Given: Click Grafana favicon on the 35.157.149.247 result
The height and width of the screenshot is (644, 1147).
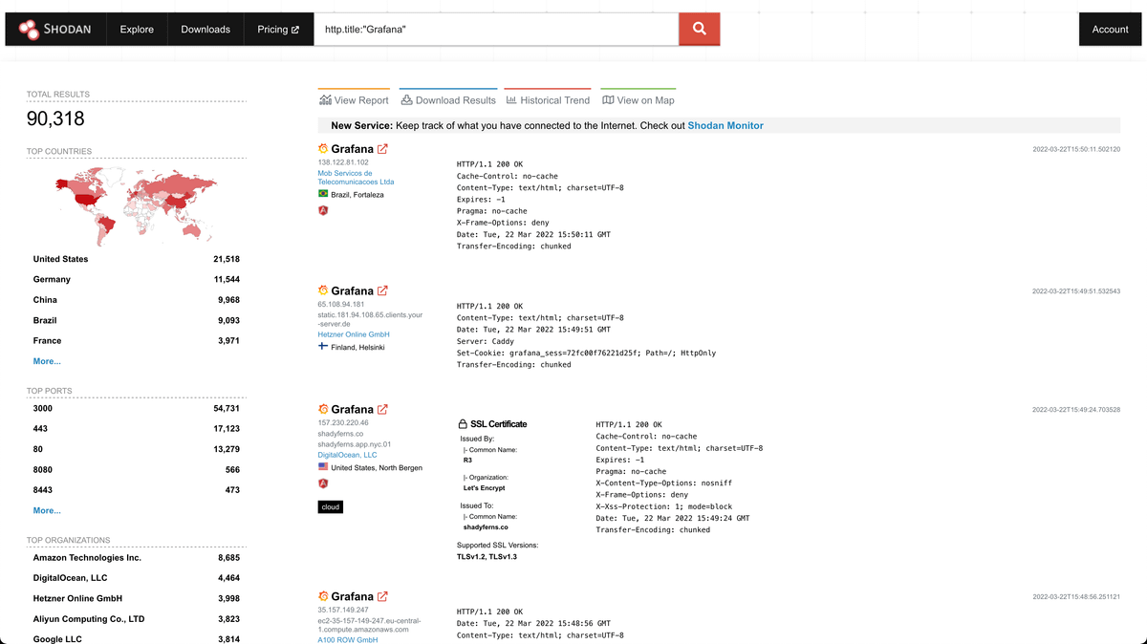Looking at the screenshot, I should point(323,596).
